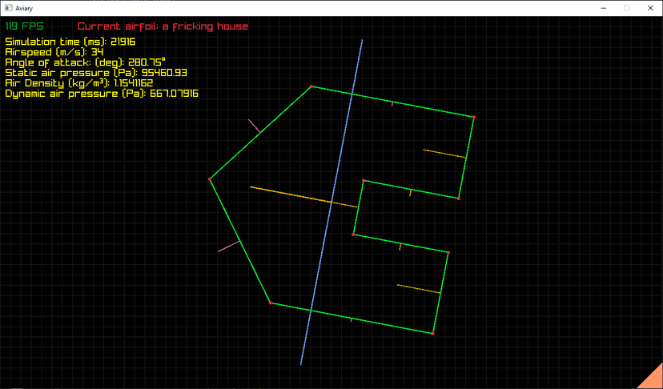
Task: Minimize the Aviary window
Action: [604, 8]
